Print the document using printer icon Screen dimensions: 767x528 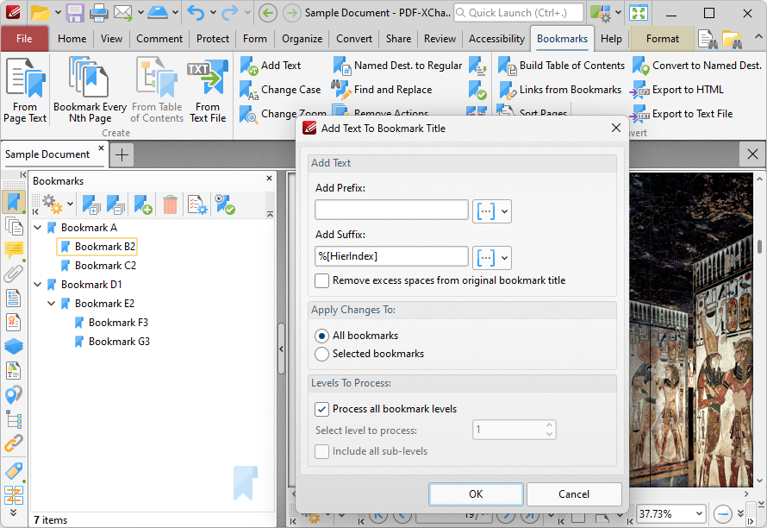(99, 13)
